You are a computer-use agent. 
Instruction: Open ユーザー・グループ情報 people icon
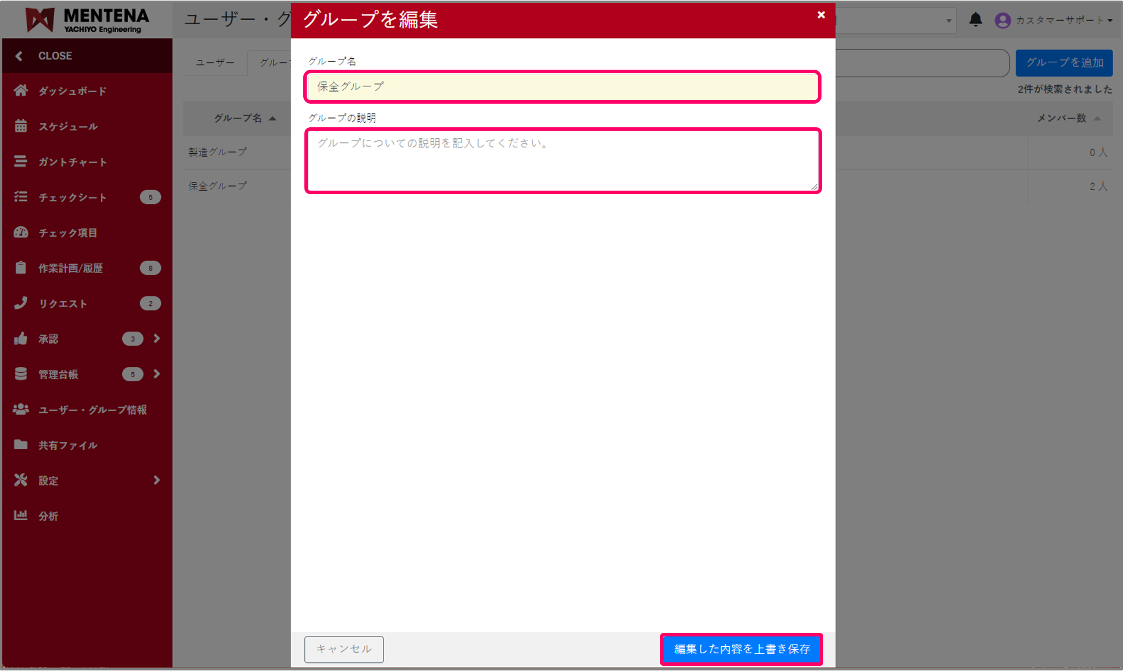click(x=21, y=409)
